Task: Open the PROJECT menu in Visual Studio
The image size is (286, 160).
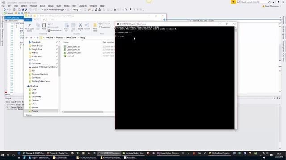Action: (x=34, y=6)
